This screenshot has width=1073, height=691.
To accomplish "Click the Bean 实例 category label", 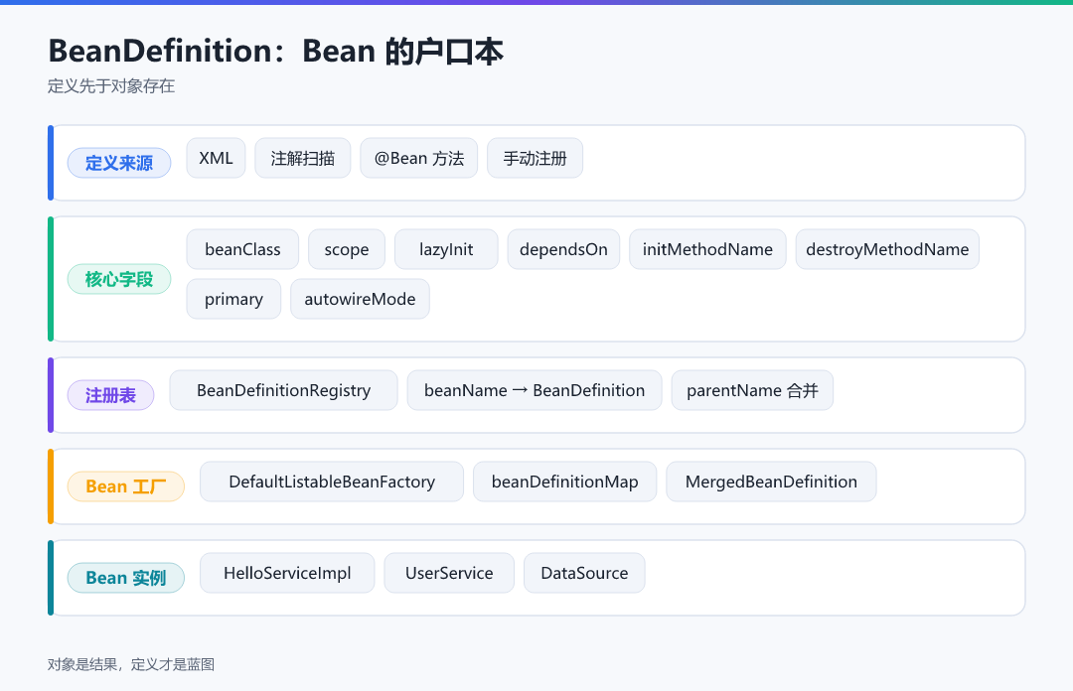I will pyautogui.click(x=126, y=578).
